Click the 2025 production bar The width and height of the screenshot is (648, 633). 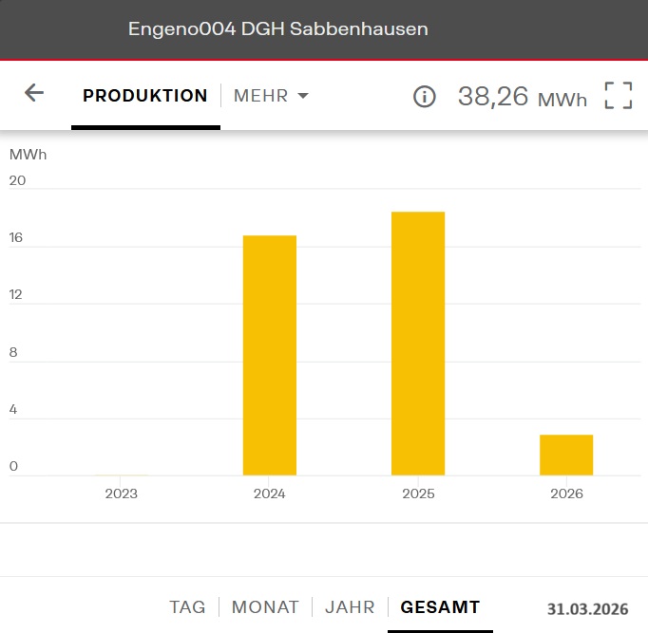pos(418,344)
